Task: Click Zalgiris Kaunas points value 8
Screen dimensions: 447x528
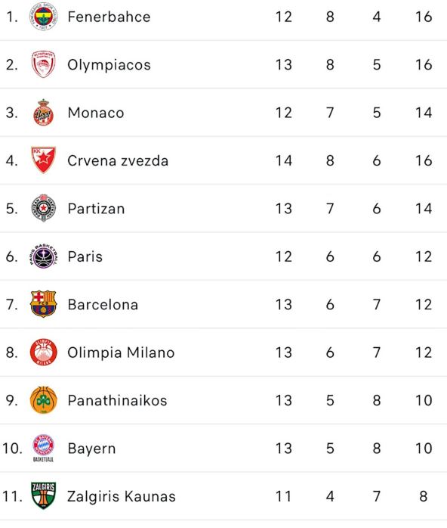Action: [x=424, y=496]
